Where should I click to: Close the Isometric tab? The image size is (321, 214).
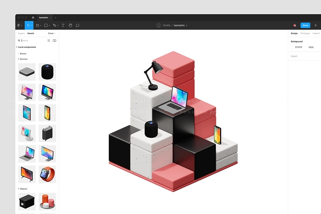[50, 17]
